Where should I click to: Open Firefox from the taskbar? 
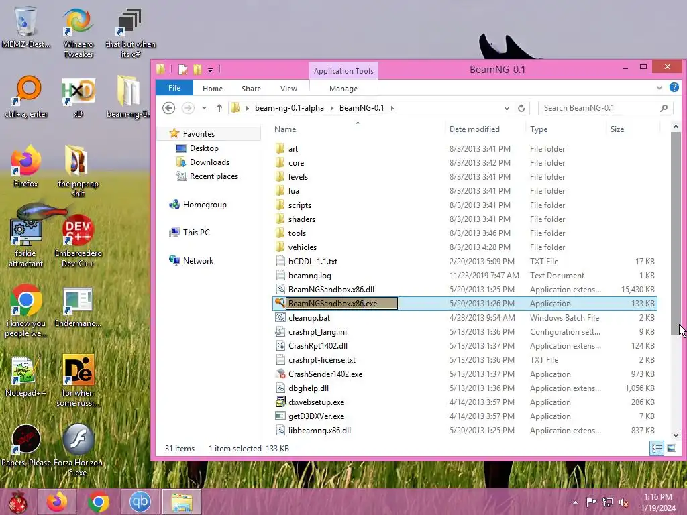click(x=57, y=502)
